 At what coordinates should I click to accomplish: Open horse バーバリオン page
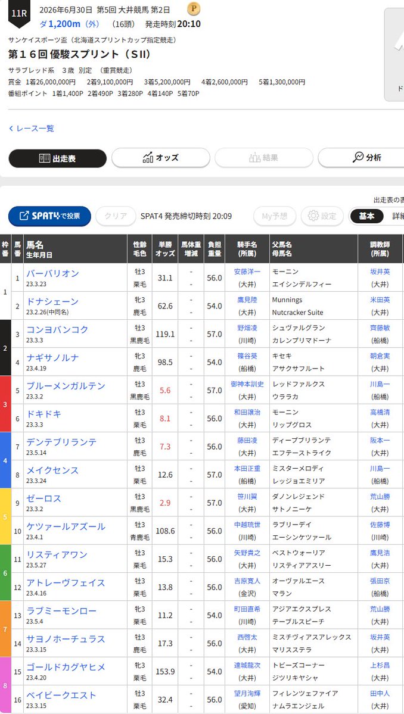[x=52, y=274]
